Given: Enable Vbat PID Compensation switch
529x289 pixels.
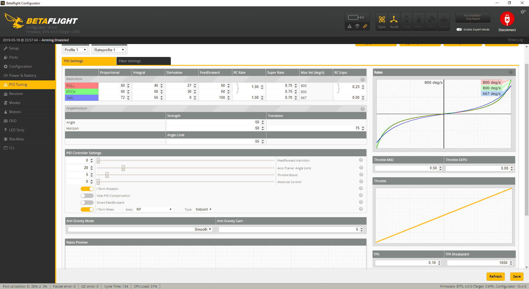Looking at the screenshot, I should click(87, 196).
